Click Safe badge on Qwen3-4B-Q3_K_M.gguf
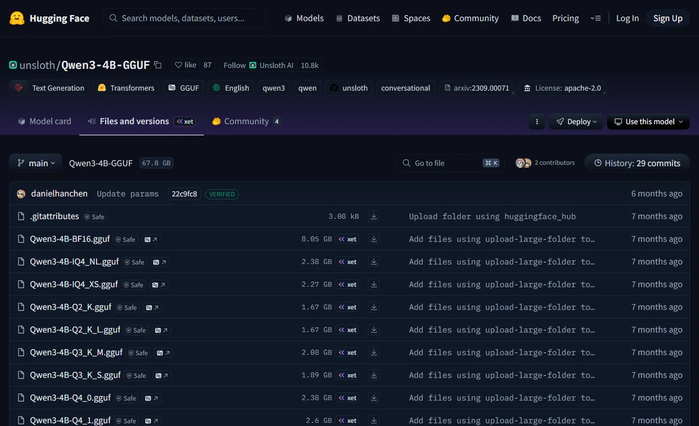 pyautogui.click(x=138, y=353)
